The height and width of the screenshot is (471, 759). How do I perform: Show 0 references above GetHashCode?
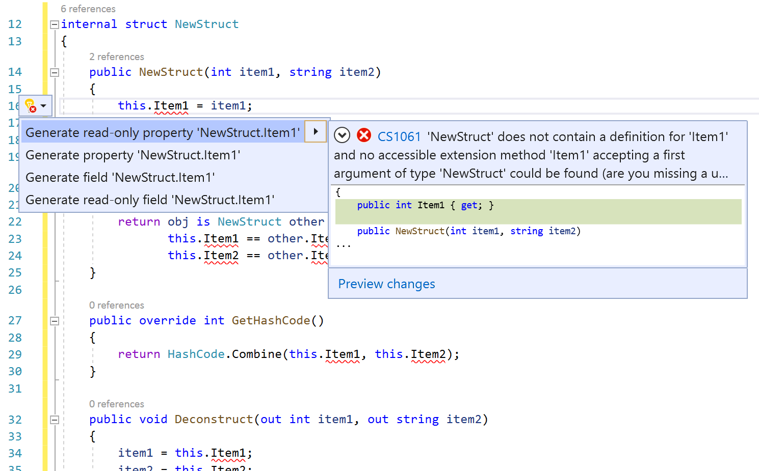(x=117, y=305)
